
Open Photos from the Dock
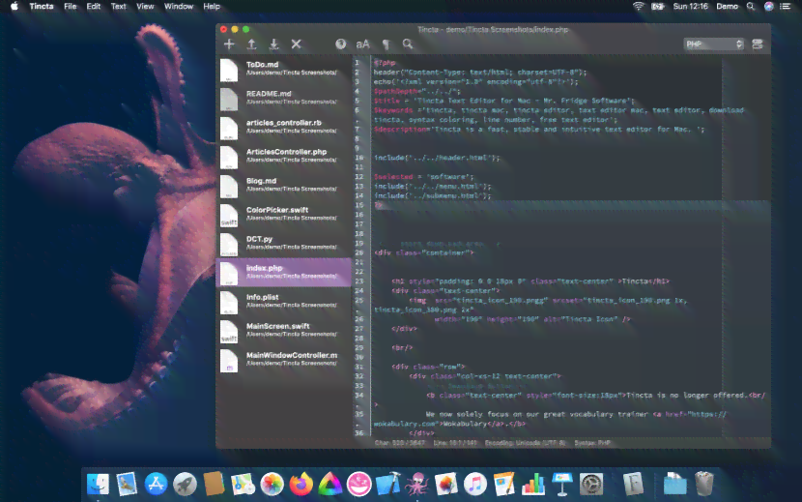coord(272,484)
